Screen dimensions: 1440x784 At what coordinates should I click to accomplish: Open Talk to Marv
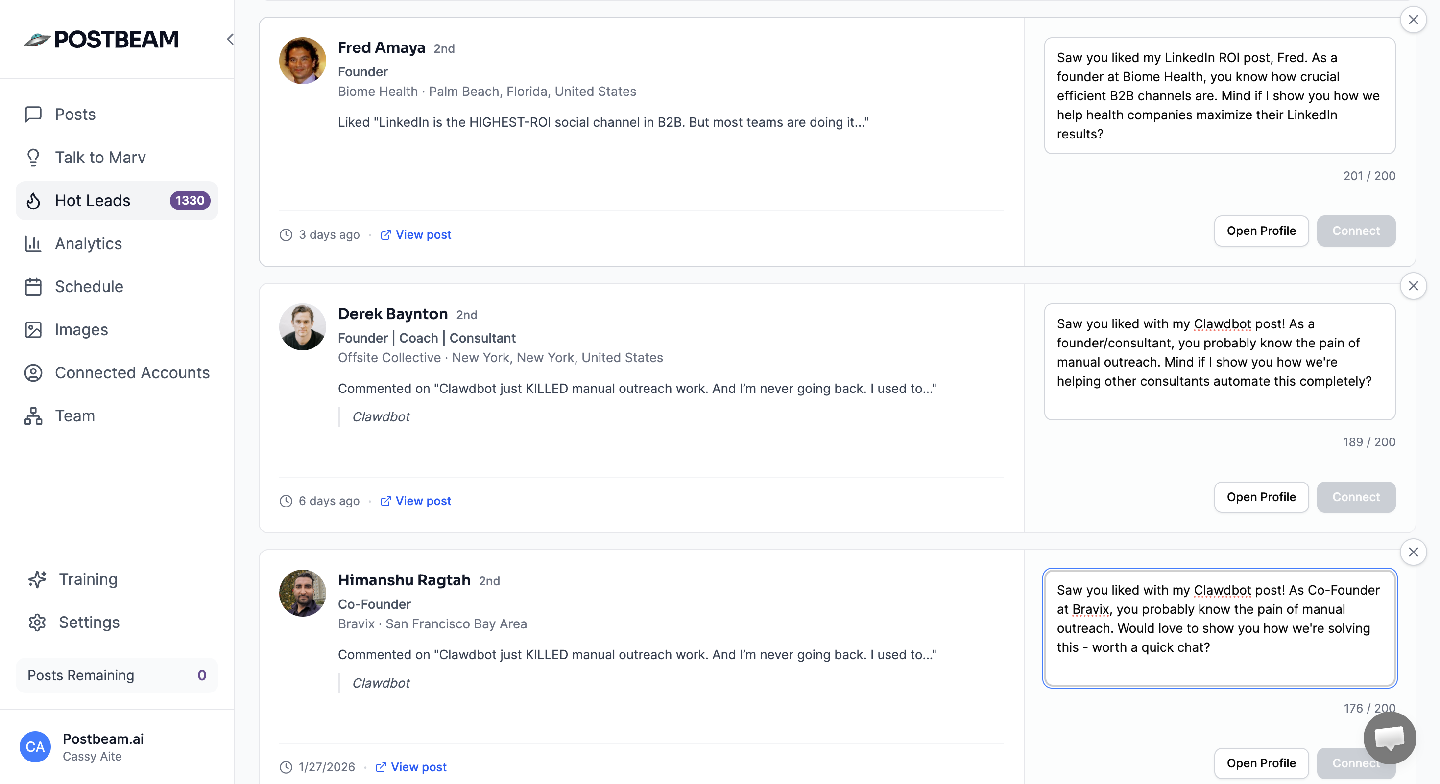click(x=100, y=158)
